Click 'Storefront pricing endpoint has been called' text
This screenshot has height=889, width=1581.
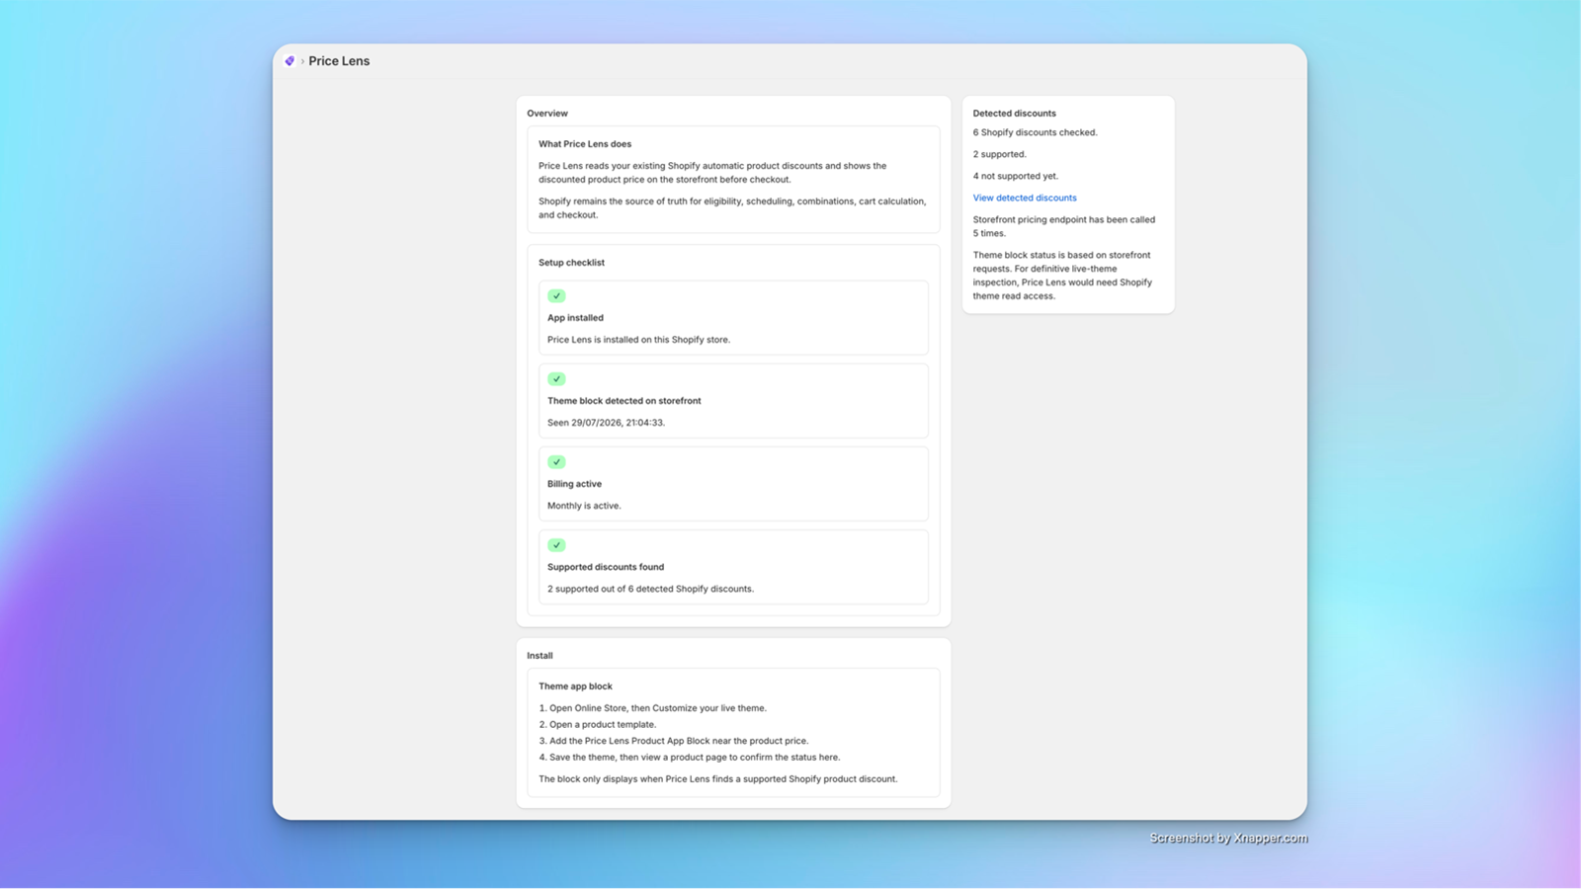(1064, 226)
